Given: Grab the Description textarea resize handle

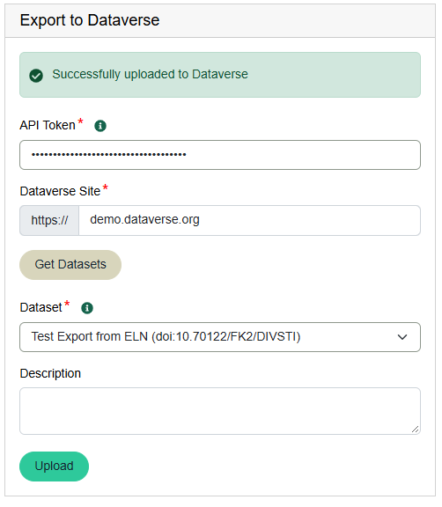Looking at the screenshot, I should [416, 429].
